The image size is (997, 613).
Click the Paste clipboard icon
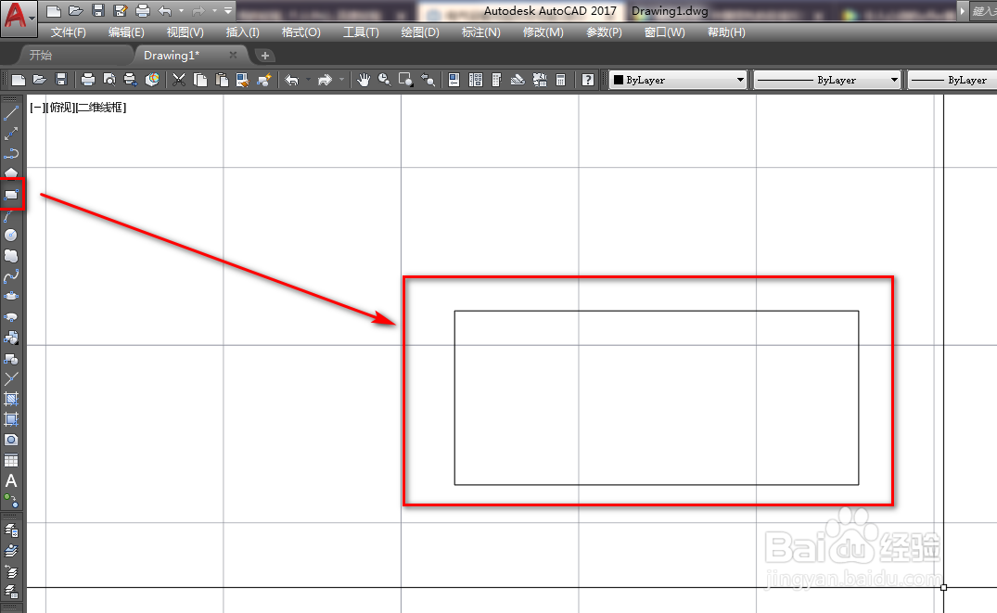tap(222, 80)
